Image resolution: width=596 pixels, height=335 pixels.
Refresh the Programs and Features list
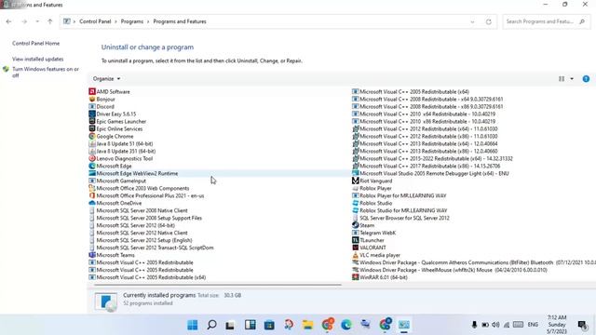[489, 21]
